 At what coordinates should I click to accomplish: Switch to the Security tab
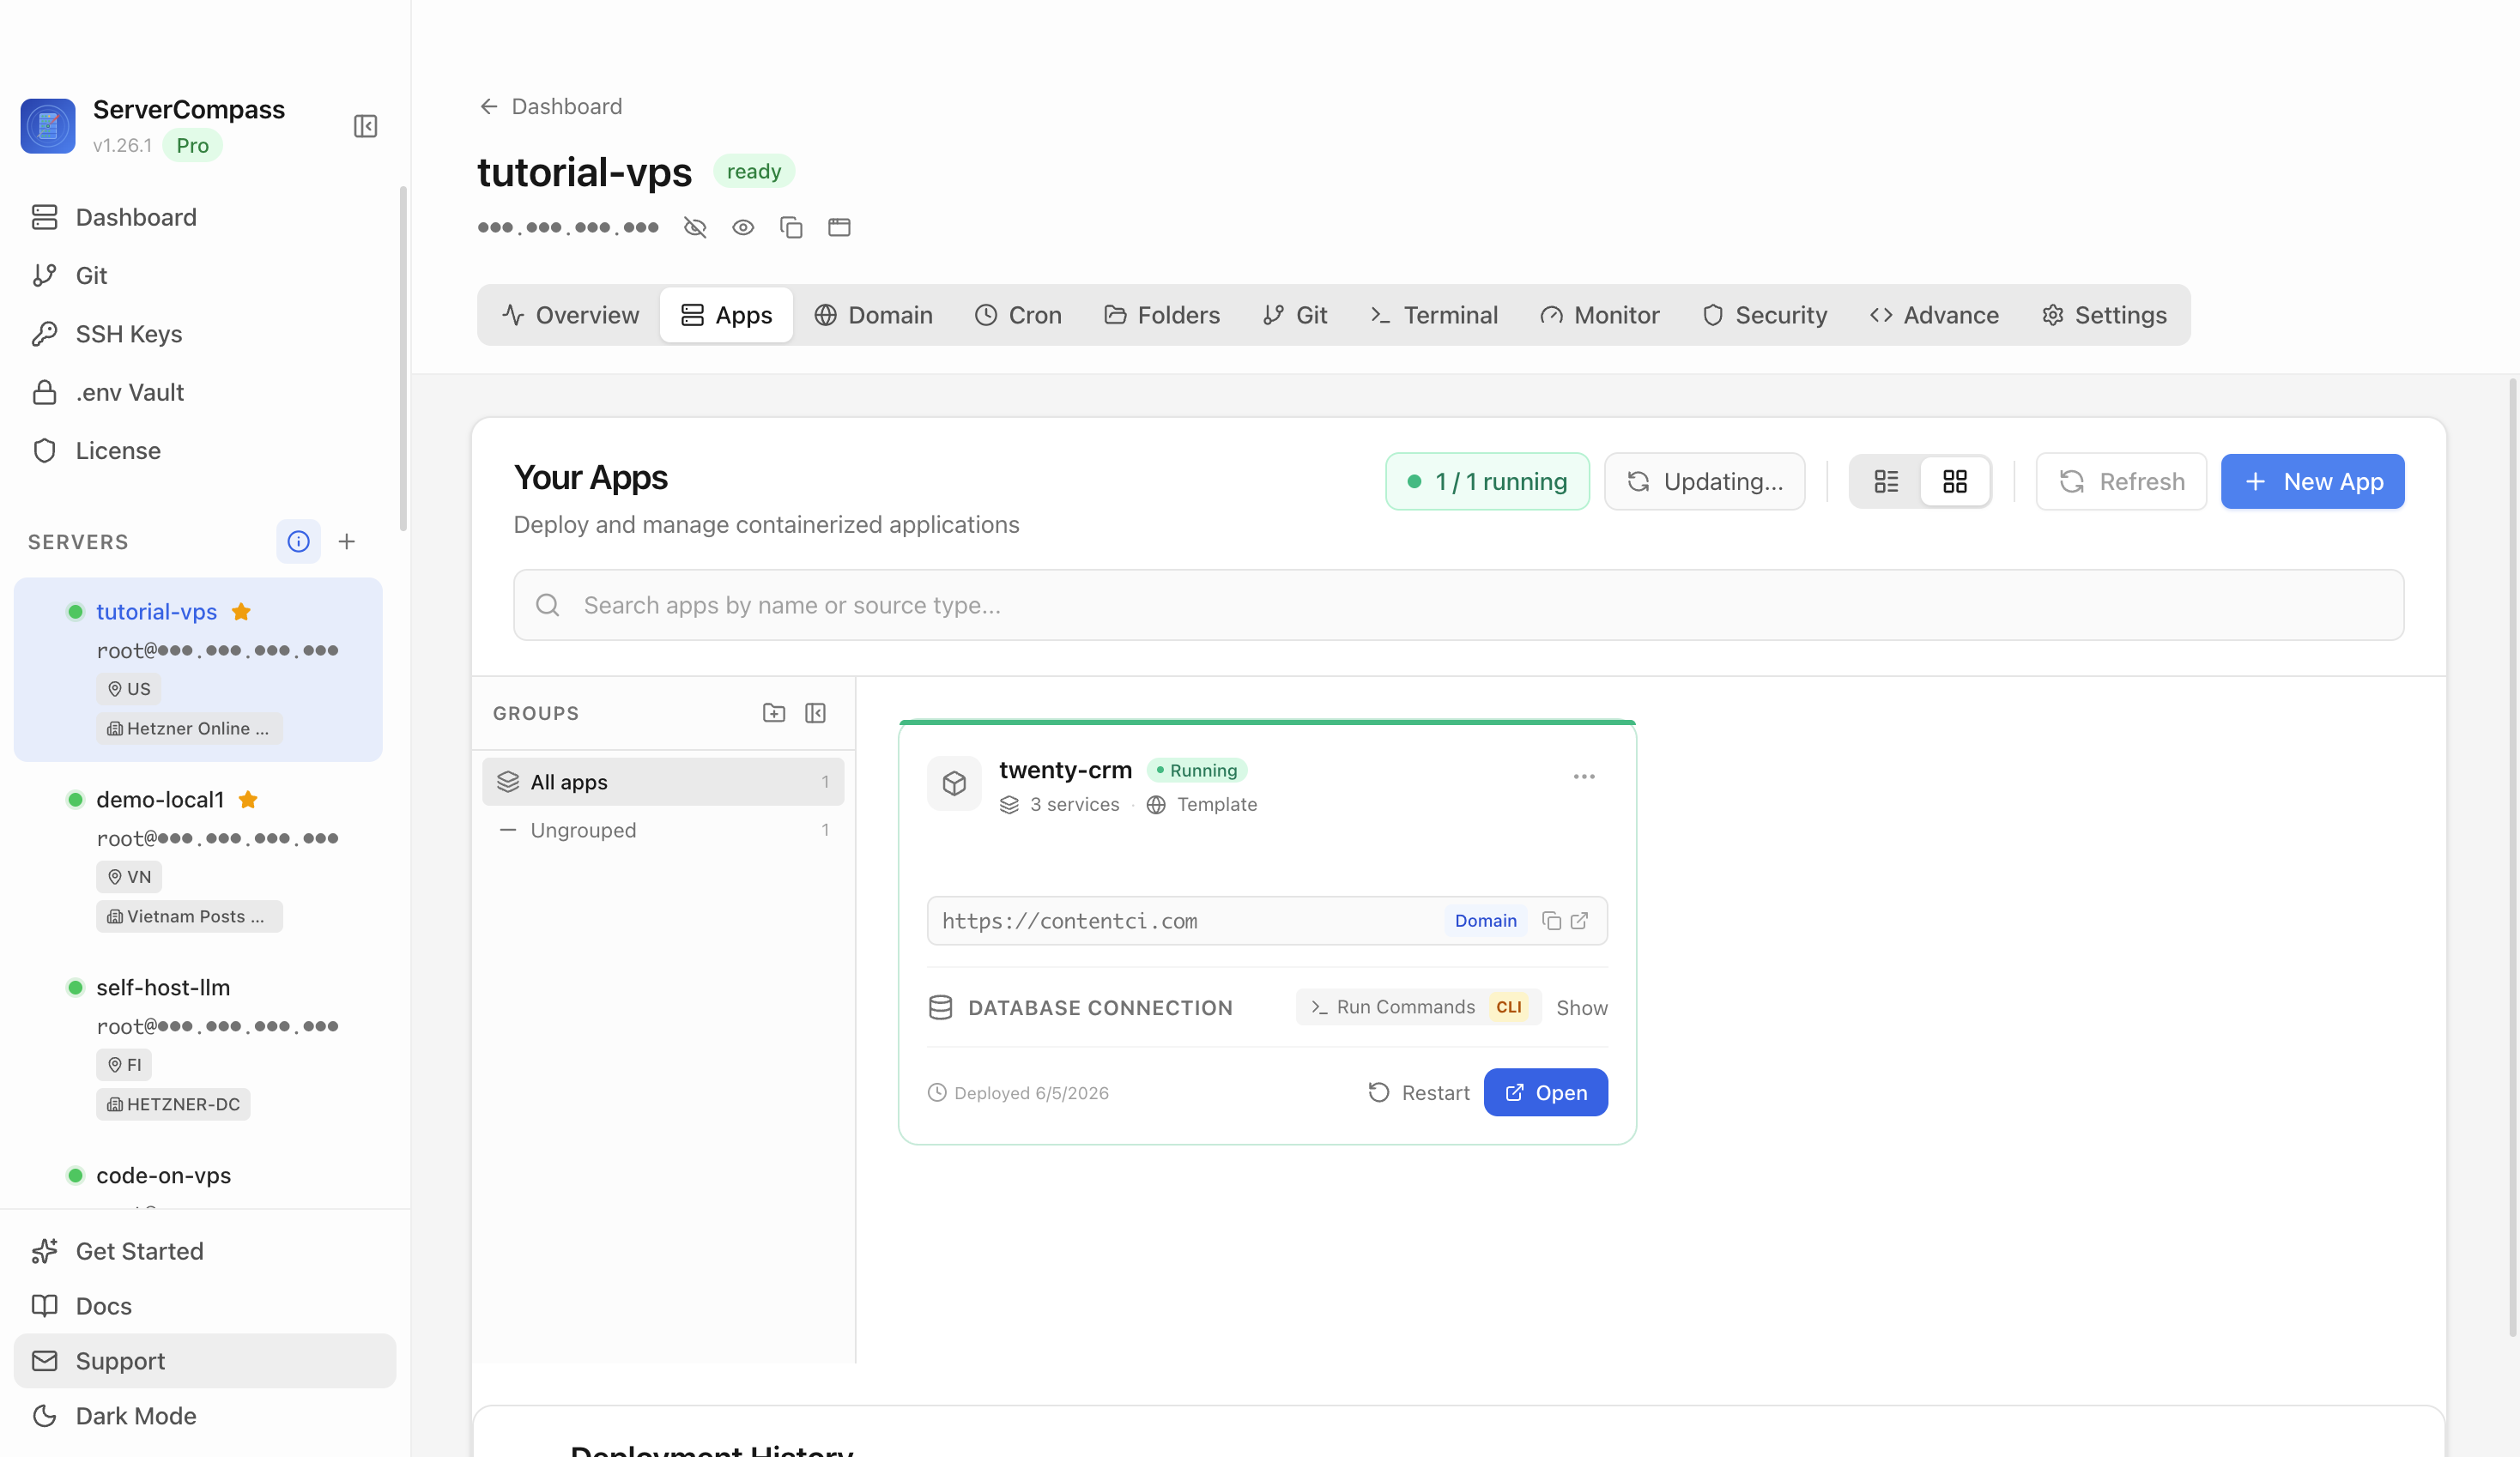(x=1765, y=315)
